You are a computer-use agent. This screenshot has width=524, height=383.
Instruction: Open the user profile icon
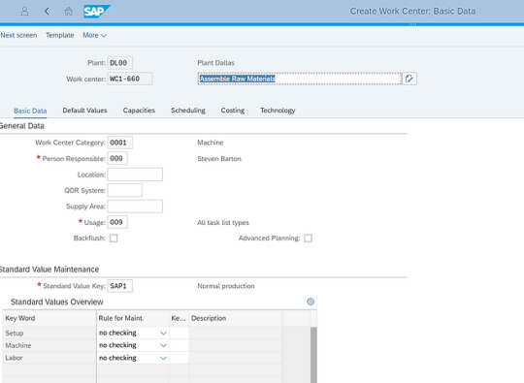coord(24,12)
